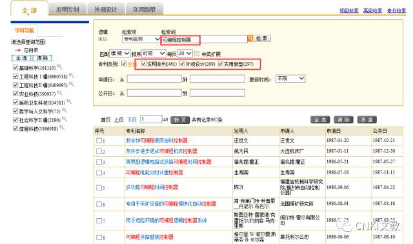Add a search row with the plus icon
Image resolution: width=413 pixels, height=244 pixels.
coord(100,39)
